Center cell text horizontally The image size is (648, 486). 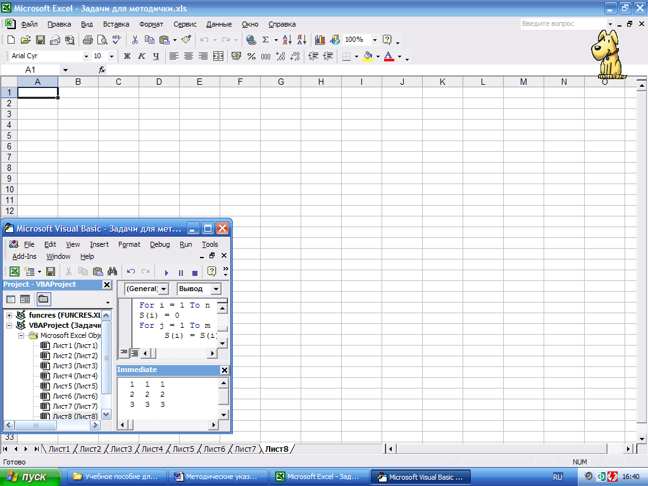[x=189, y=56]
